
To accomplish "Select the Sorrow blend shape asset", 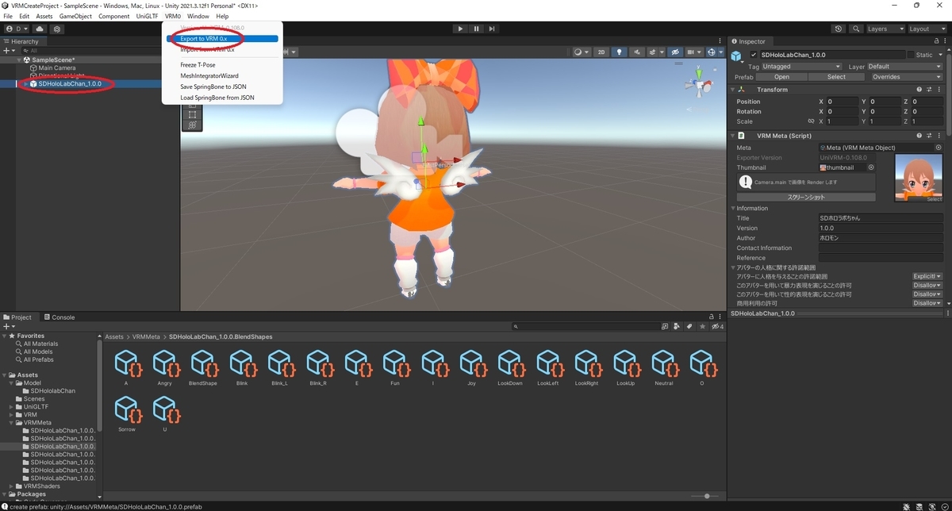I will tap(126, 413).
